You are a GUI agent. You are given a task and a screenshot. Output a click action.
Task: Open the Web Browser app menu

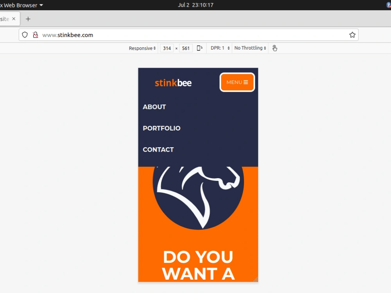[x=22, y=5]
